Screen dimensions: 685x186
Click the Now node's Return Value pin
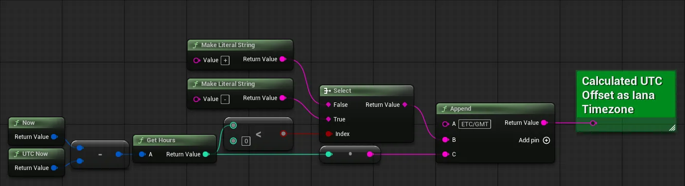coord(54,137)
